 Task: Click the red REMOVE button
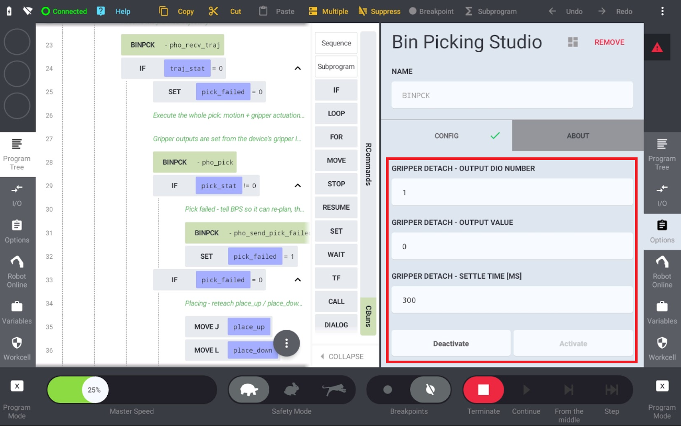(609, 42)
